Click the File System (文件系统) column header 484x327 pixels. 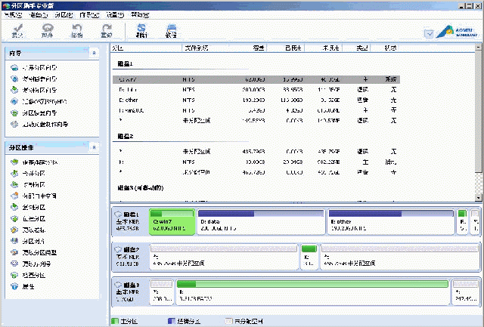point(197,48)
